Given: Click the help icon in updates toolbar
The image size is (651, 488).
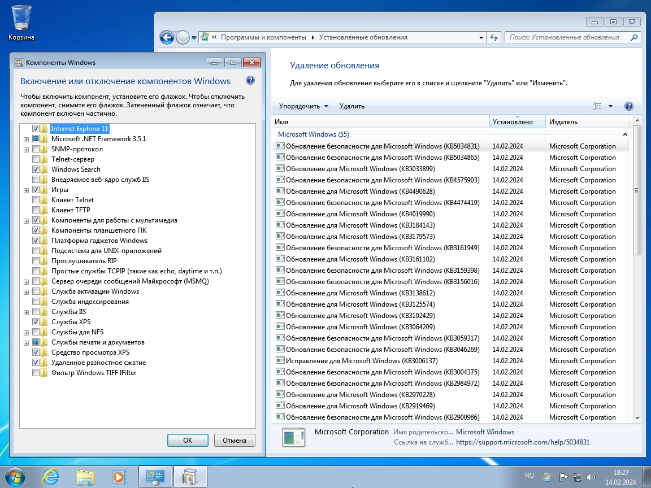Looking at the screenshot, I should coord(628,106).
